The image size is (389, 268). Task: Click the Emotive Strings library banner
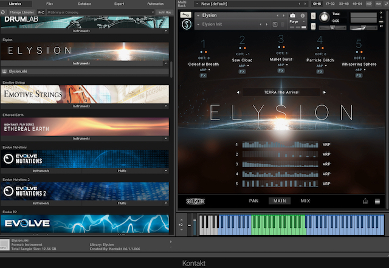click(84, 94)
